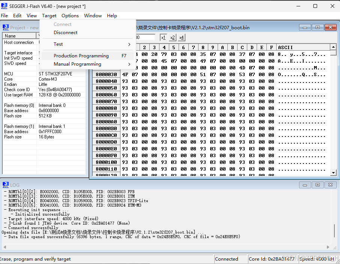
Task: Click column header 8 in hex view
Action: click(x=203, y=47)
